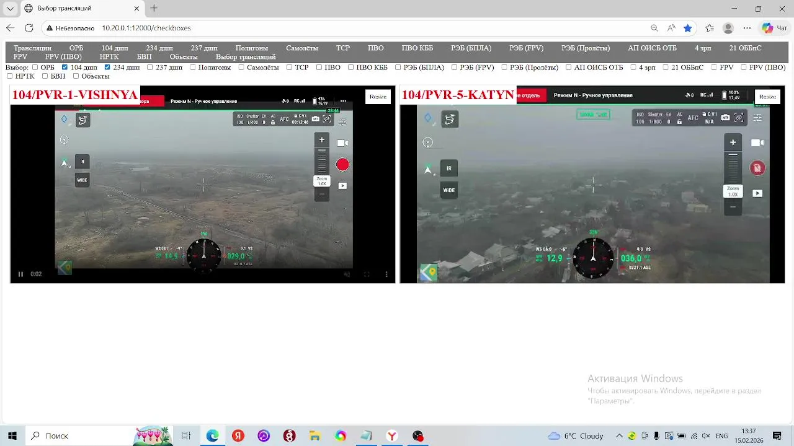The width and height of the screenshot is (794, 446).
Task: Tick the Полигоны checkbox
Action: click(x=193, y=68)
